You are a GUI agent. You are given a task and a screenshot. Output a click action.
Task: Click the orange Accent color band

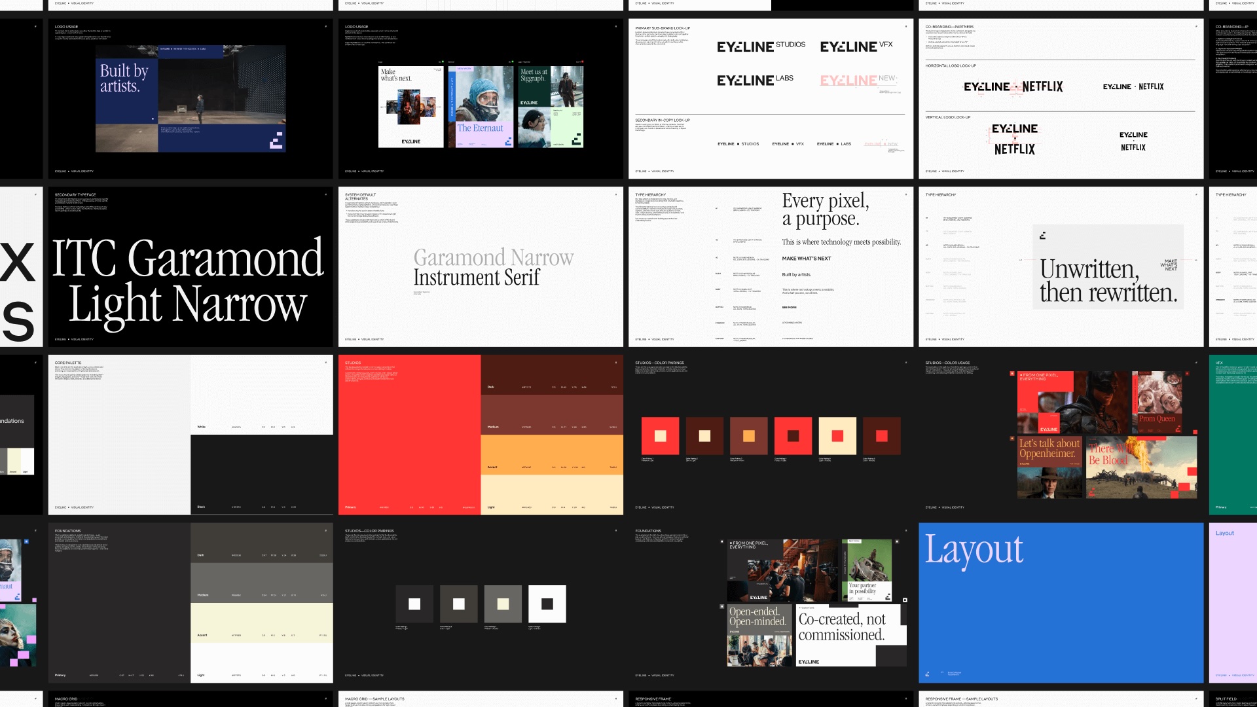(x=551, y=454)
